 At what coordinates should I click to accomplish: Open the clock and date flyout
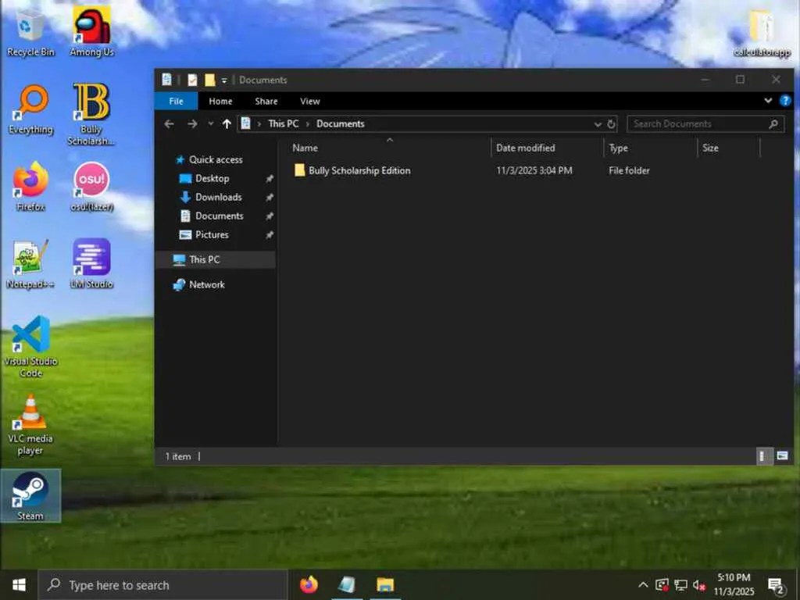click(734, 584)
